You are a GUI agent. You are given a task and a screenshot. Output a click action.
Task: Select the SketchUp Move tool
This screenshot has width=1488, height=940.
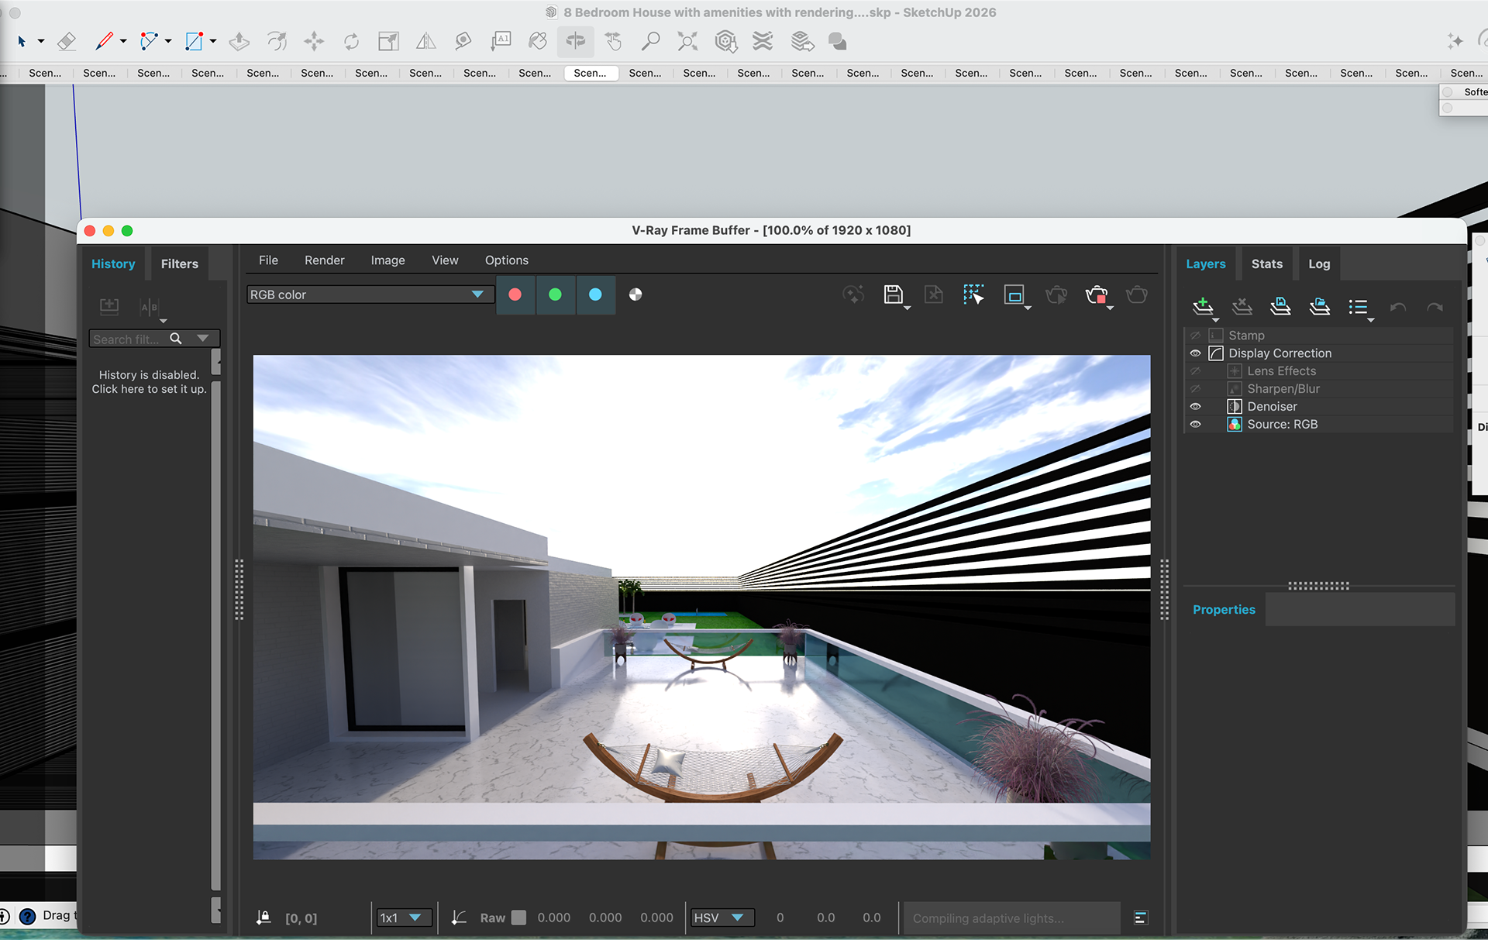314,42
